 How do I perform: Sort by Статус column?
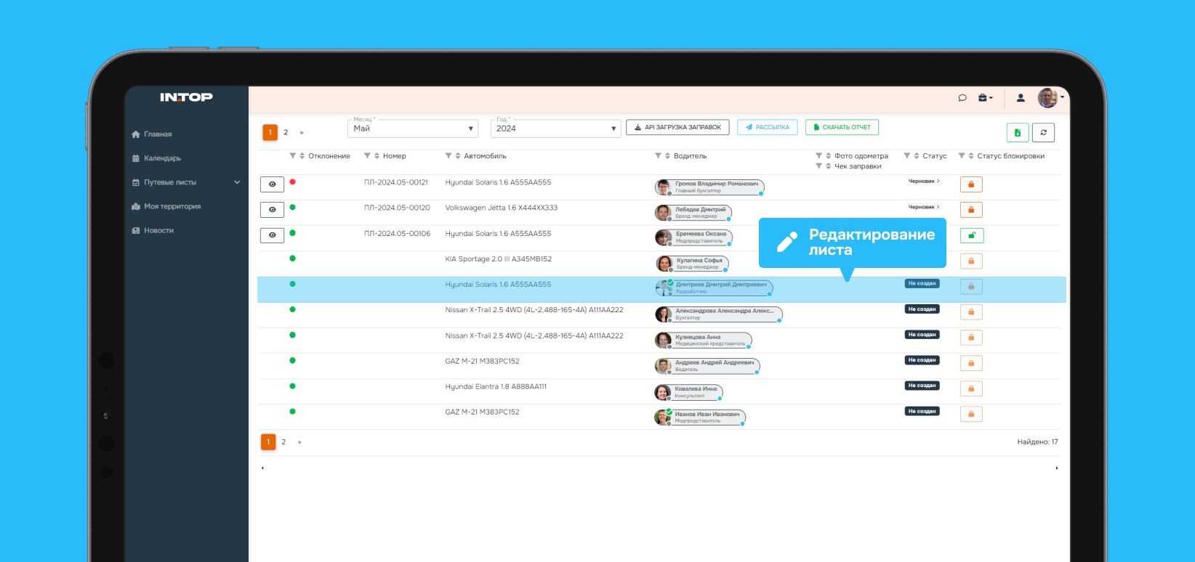[917, 156]
